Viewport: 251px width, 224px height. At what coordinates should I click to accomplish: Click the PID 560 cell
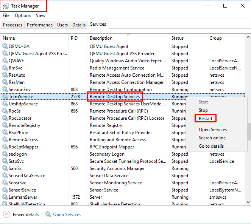tap(74, 168)
